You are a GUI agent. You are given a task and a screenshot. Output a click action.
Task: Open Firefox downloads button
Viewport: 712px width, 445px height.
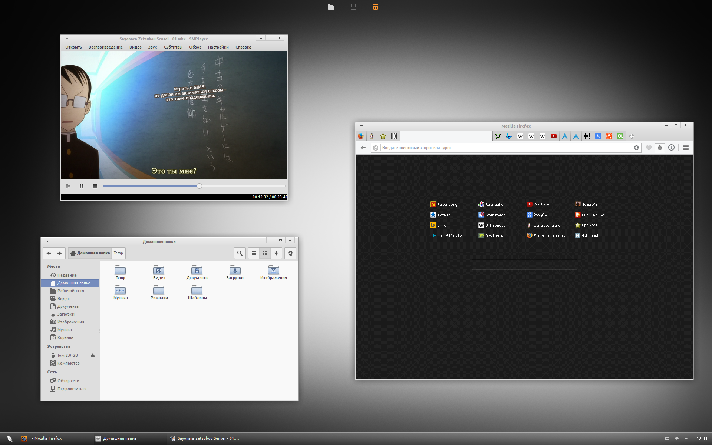click(x=671, y=148)
